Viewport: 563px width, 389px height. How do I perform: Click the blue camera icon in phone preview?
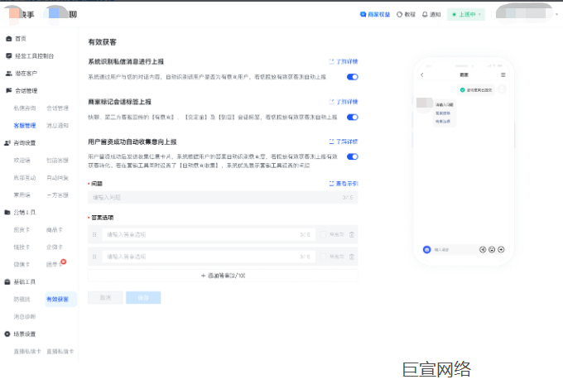pos(426,249)
